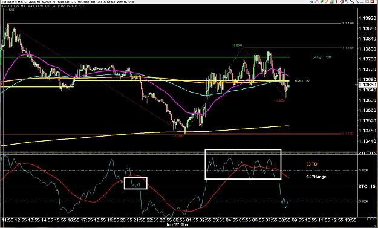378x228 pixels.
Task: Click the 08:55 time axis label
Action: point(284,220)
